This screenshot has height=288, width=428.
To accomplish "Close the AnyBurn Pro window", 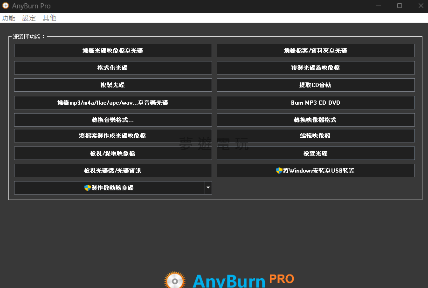I will pyautogui.click(x=421, y=6).
